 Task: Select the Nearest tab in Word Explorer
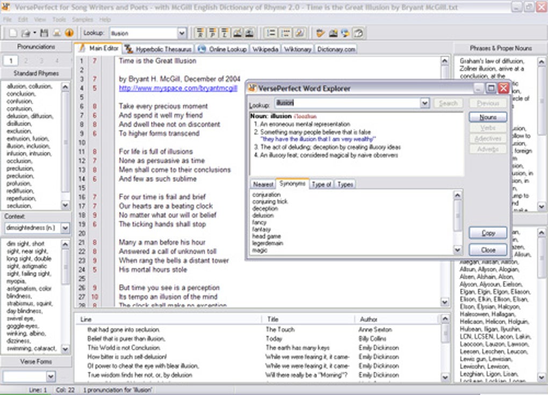point(263,185)
